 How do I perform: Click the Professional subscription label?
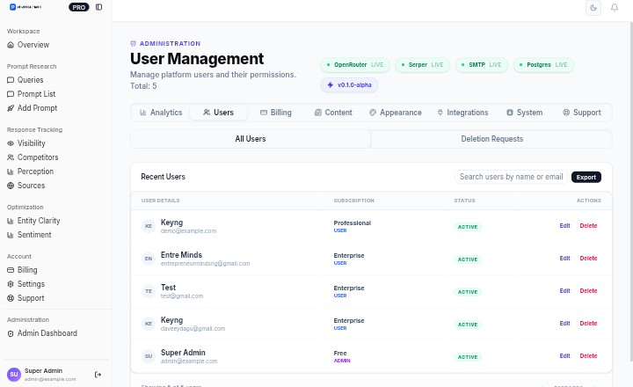[352, 223]
